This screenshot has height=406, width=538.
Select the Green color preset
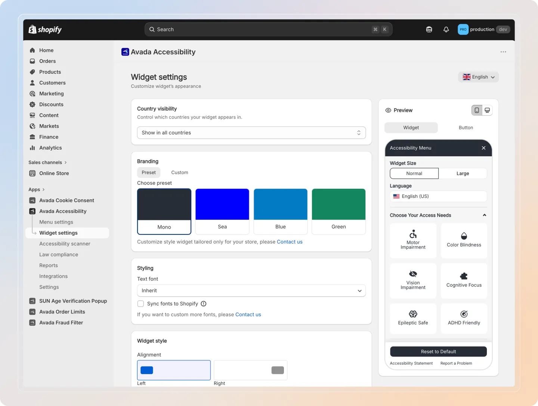[x=338, y=212]
